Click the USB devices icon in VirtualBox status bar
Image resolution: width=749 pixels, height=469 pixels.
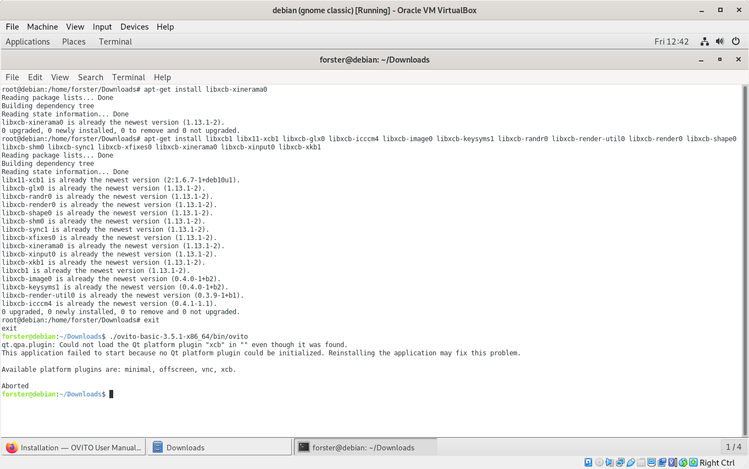point(630,462)
